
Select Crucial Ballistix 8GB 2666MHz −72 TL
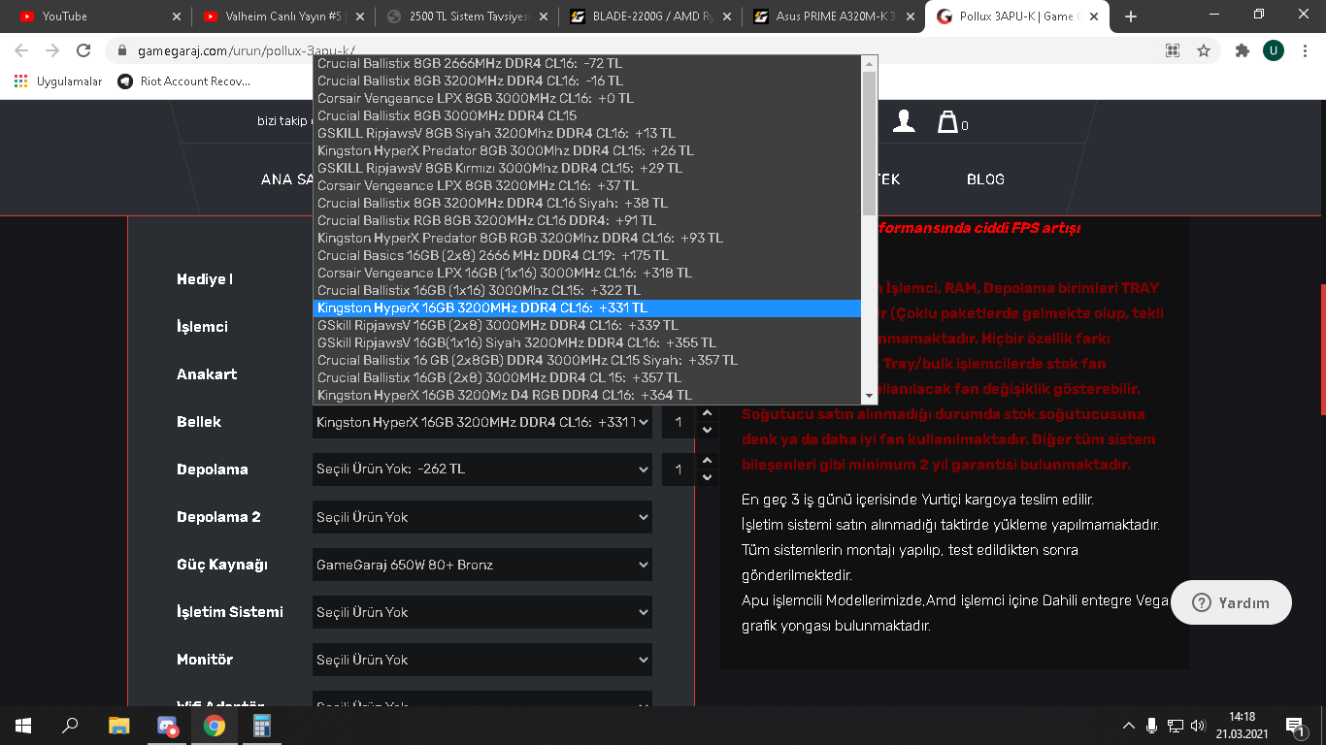(586, 63)
